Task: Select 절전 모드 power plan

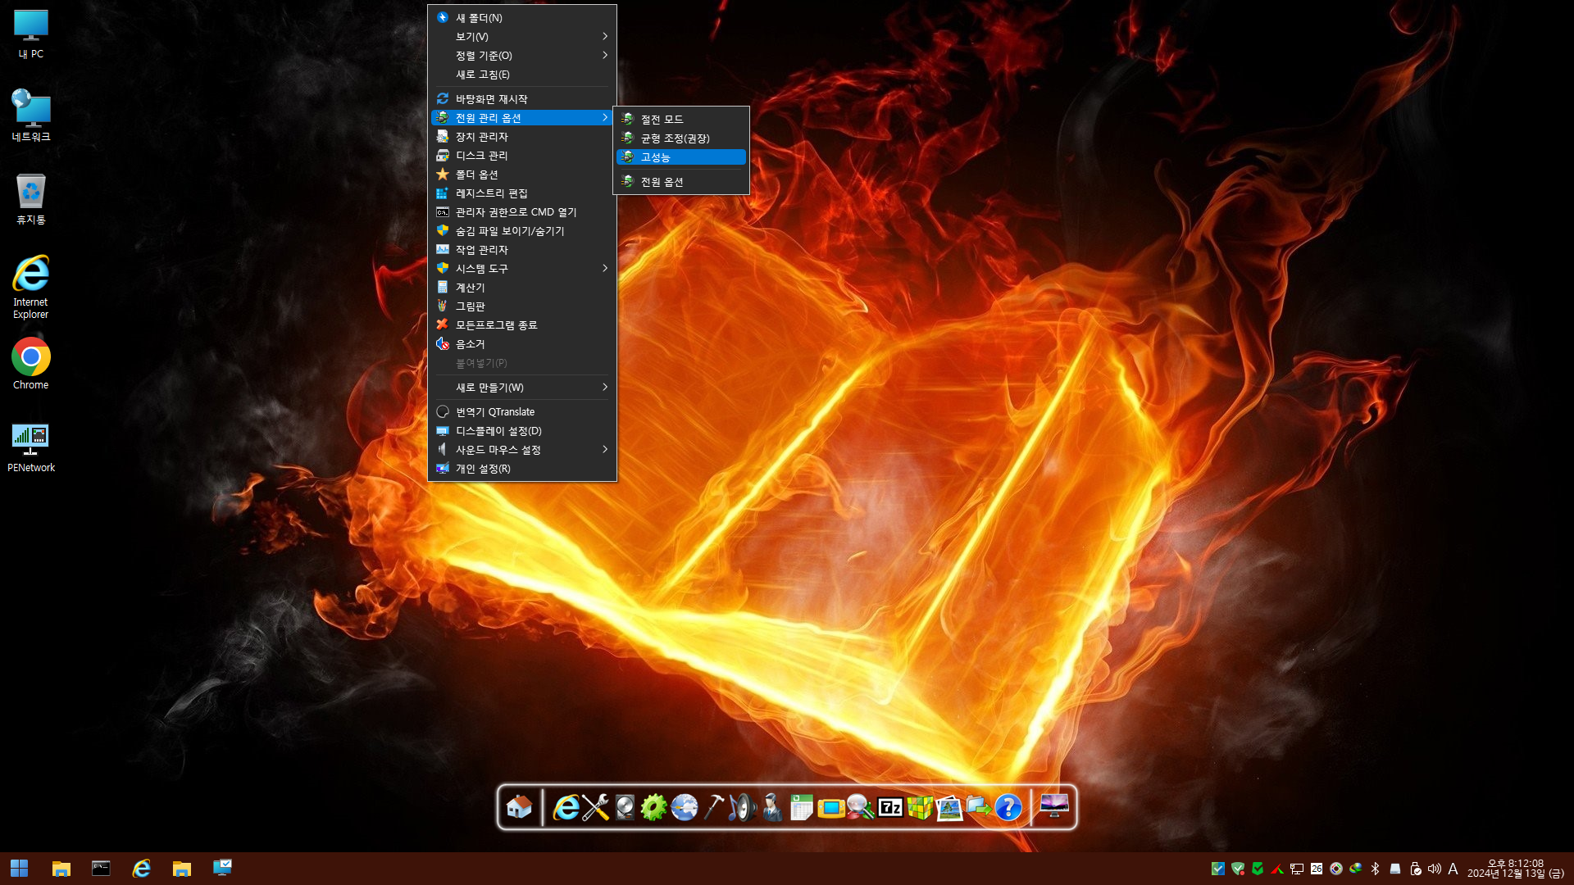Action: (x=681, y=119)
